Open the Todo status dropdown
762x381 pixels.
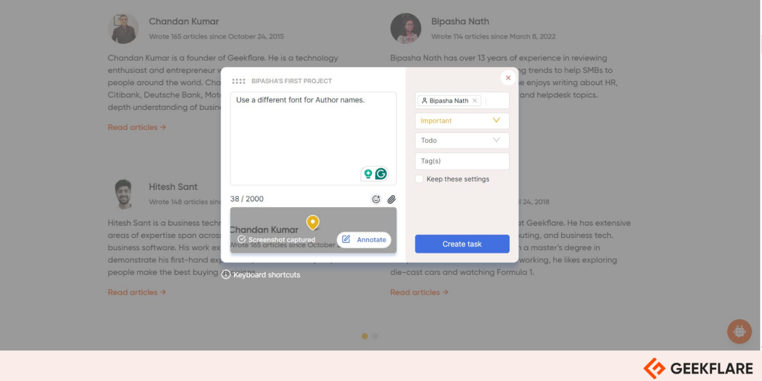[x=496, y=140]
